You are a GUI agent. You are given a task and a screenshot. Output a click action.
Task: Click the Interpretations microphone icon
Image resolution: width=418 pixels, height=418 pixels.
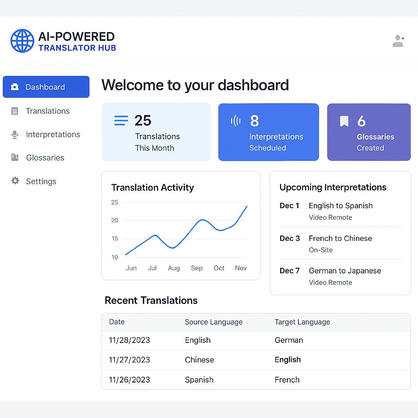coord(15,135)
